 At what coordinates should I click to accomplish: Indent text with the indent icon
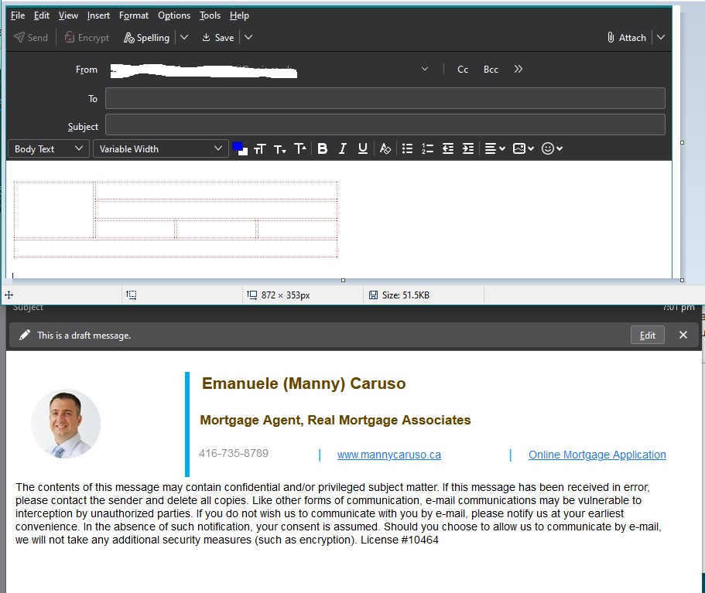(x=467, y=148)
